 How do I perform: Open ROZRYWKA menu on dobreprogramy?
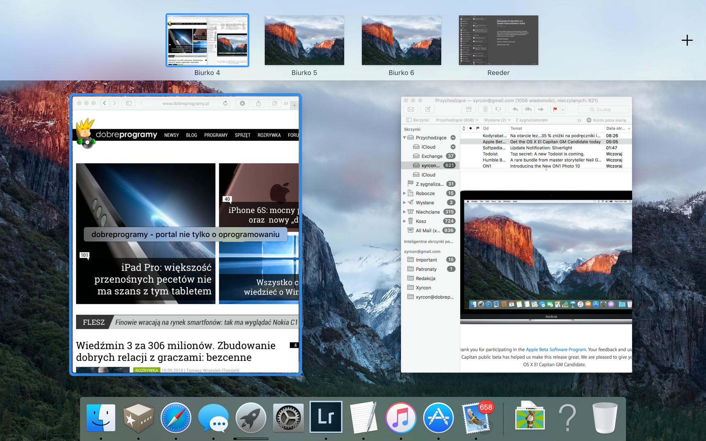[269, 135]
